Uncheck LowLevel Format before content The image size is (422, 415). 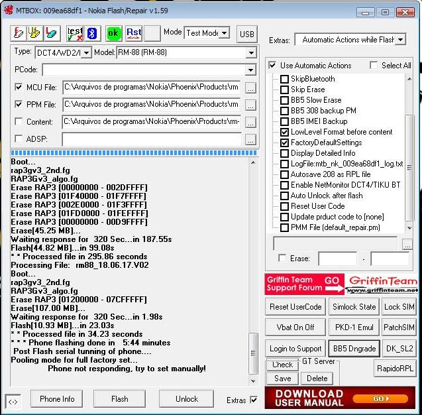(x=284, y=132)
